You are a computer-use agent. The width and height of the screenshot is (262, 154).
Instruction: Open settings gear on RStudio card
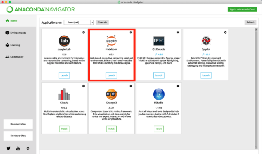click(178, 86)
